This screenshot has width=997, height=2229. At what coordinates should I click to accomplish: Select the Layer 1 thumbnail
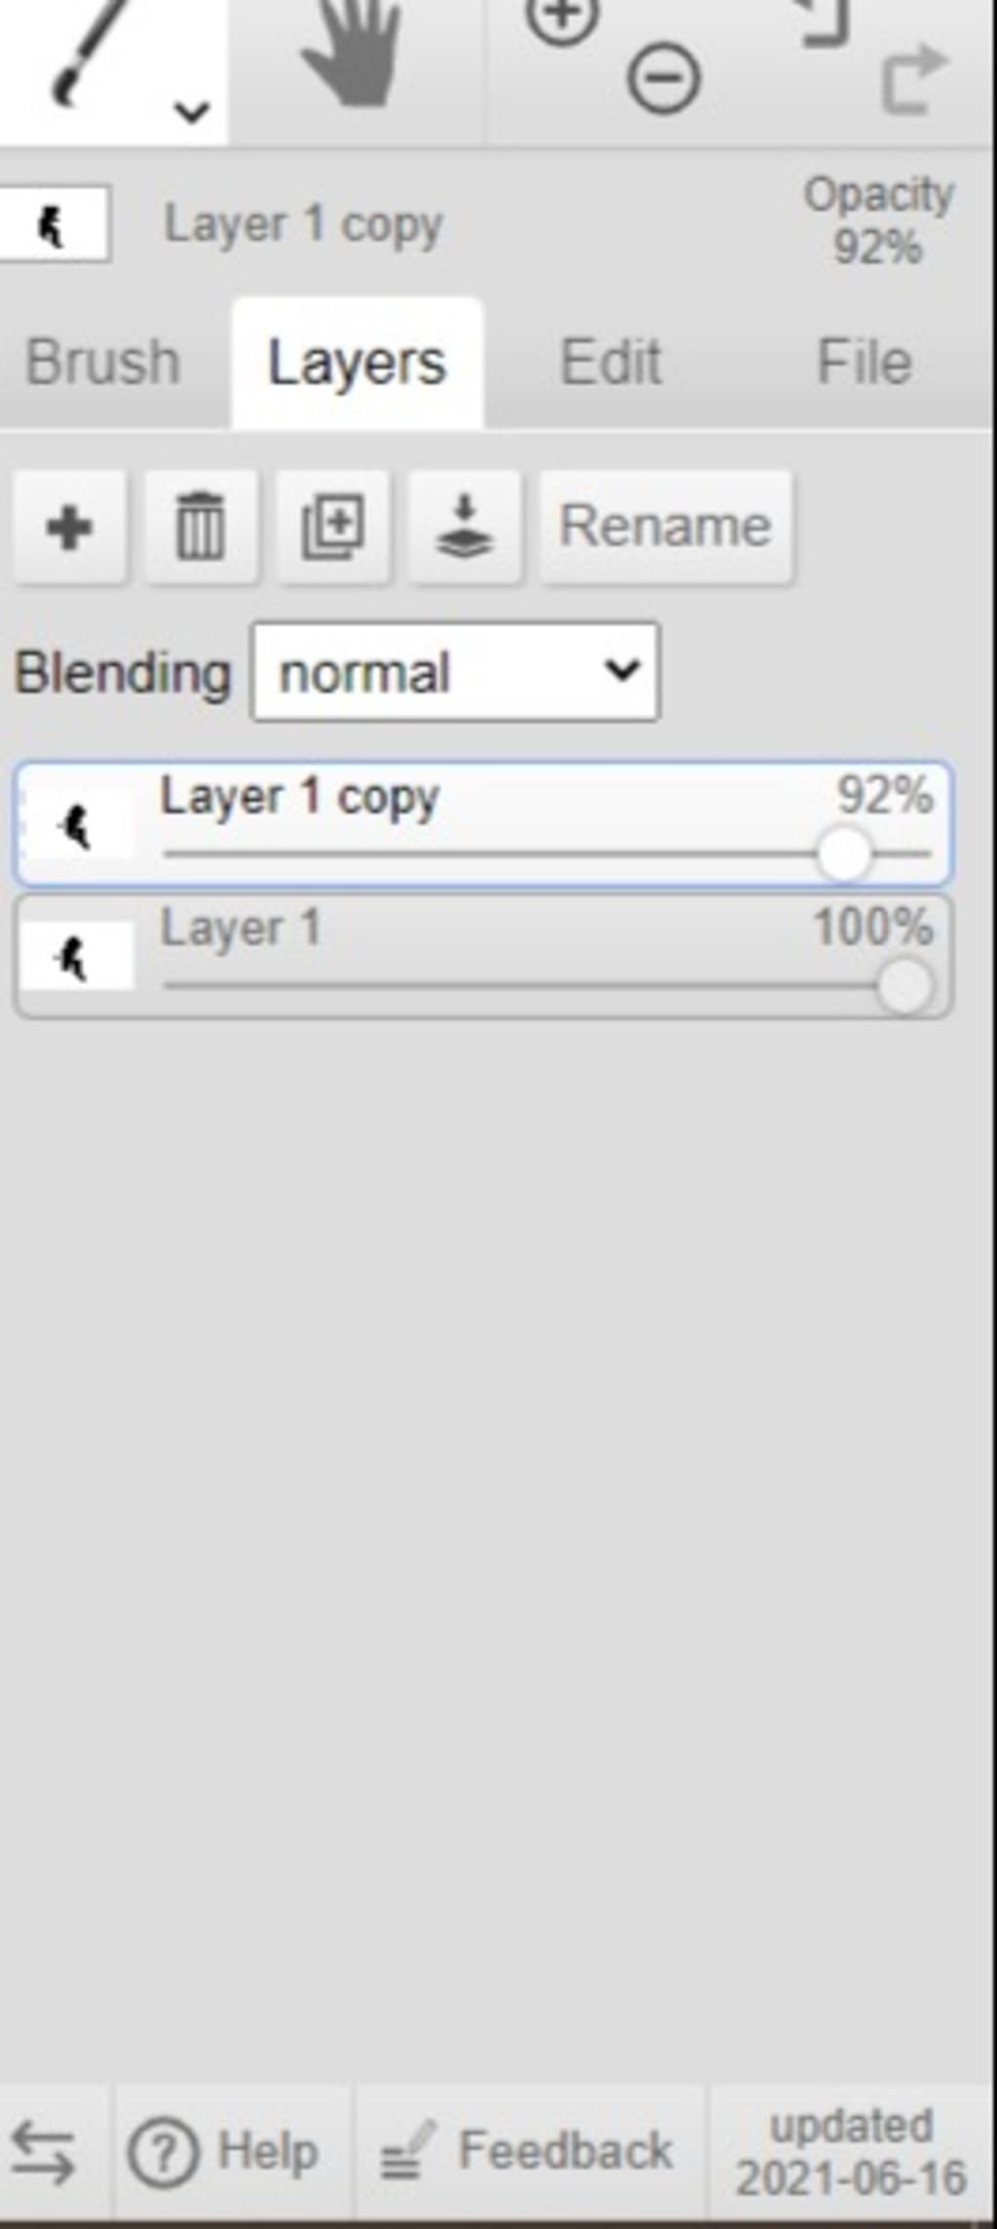[x=77, y=958]
